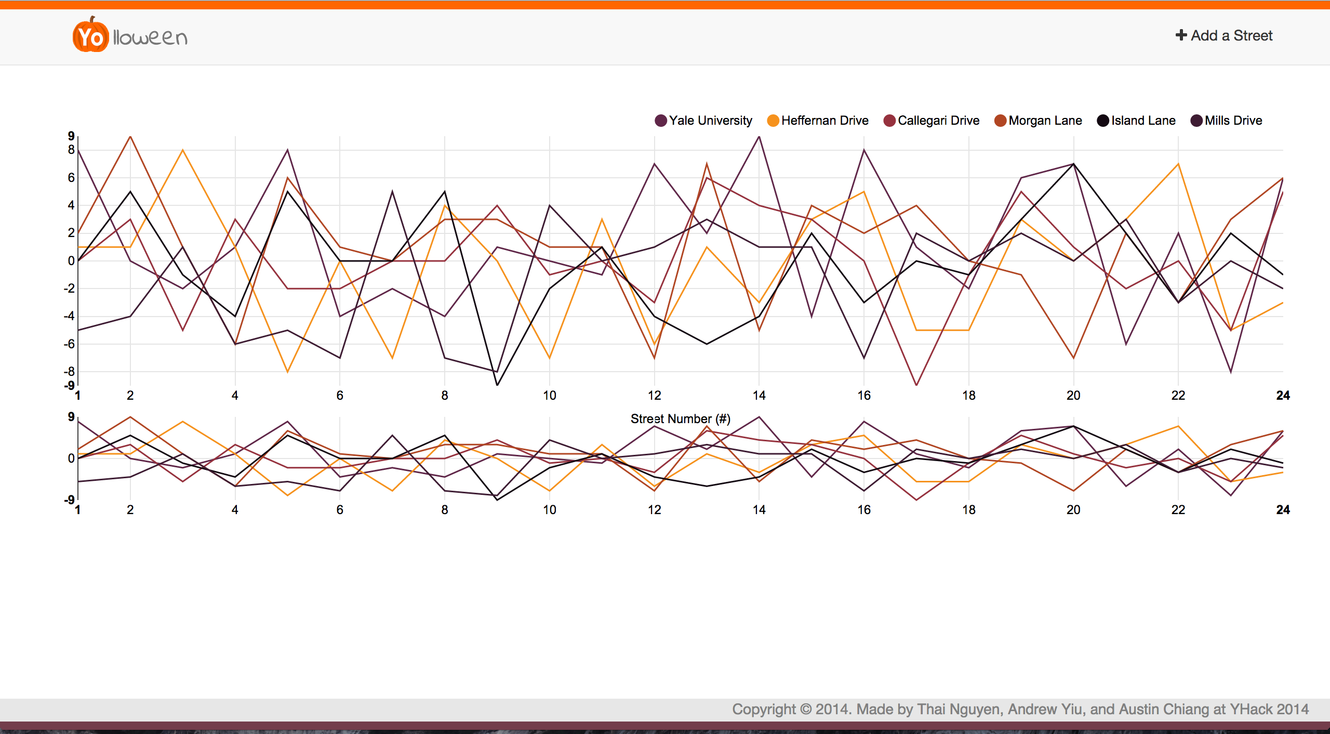Toggle the Island Lane legend circle

(x=1102, y=121)
